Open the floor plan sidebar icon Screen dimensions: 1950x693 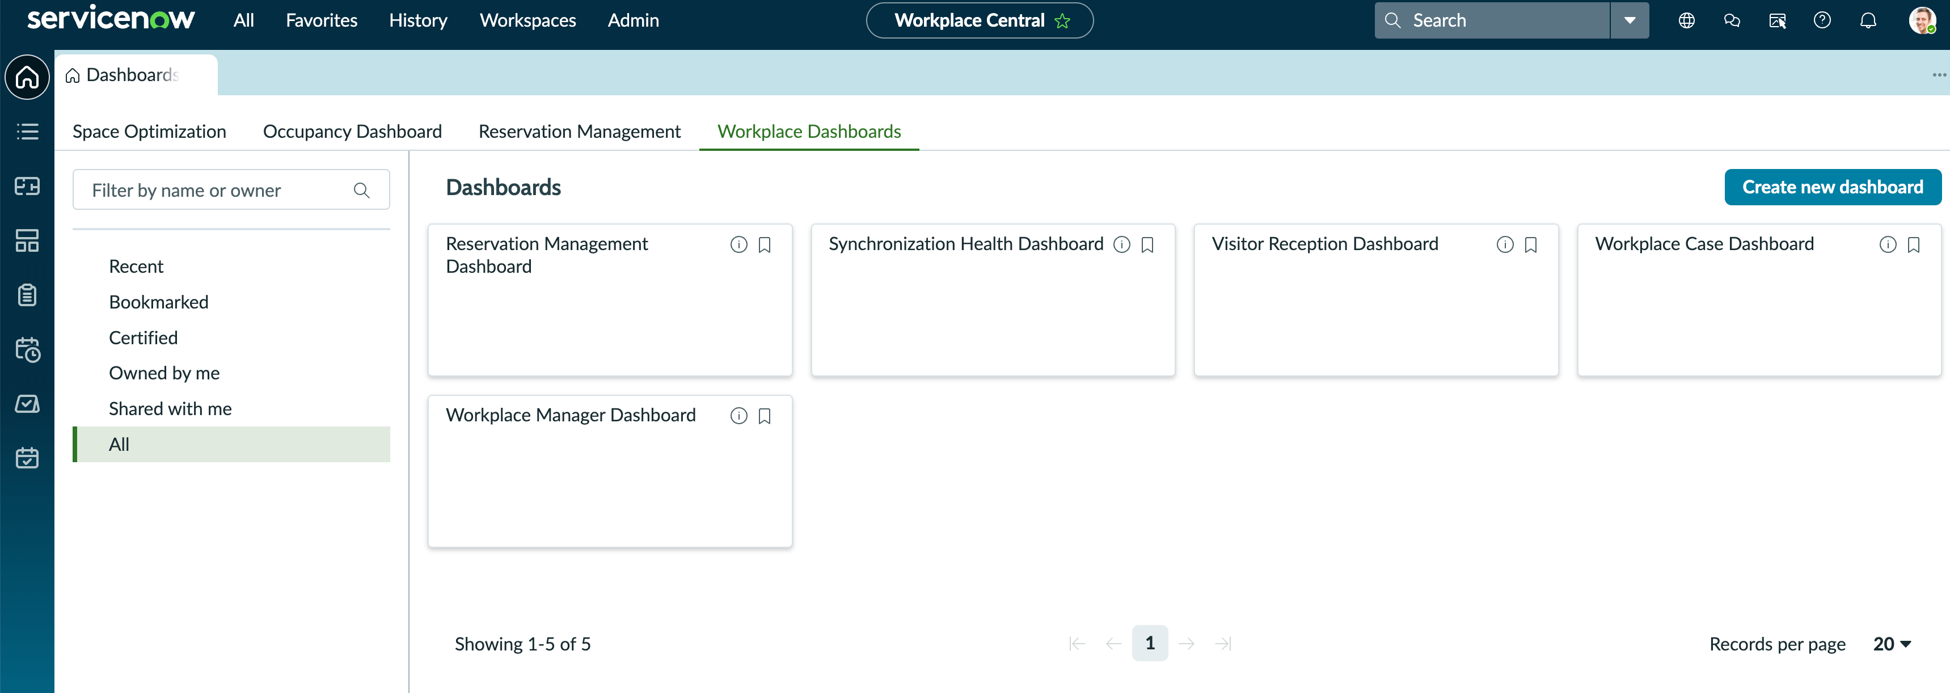tap(27, 186)
